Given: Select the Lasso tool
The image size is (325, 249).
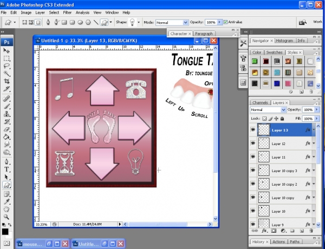Looking at the screenshot, I should (x=6, y=66).
